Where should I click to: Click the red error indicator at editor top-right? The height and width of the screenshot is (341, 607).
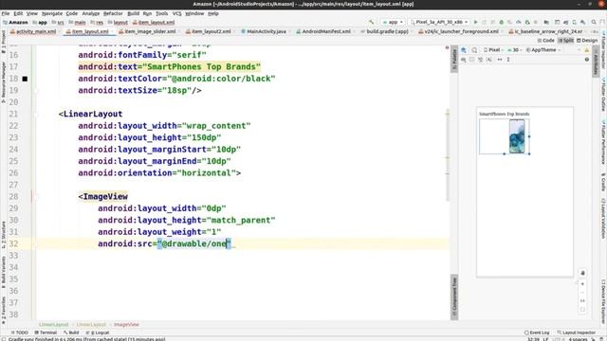click(x=447, y=47)
